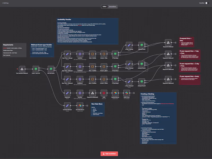The height and width of the screenshot is (159, 212).
Task: Select the AvailSlots HTTP request node
Action: pyautogui.click(x=79, y=54)
